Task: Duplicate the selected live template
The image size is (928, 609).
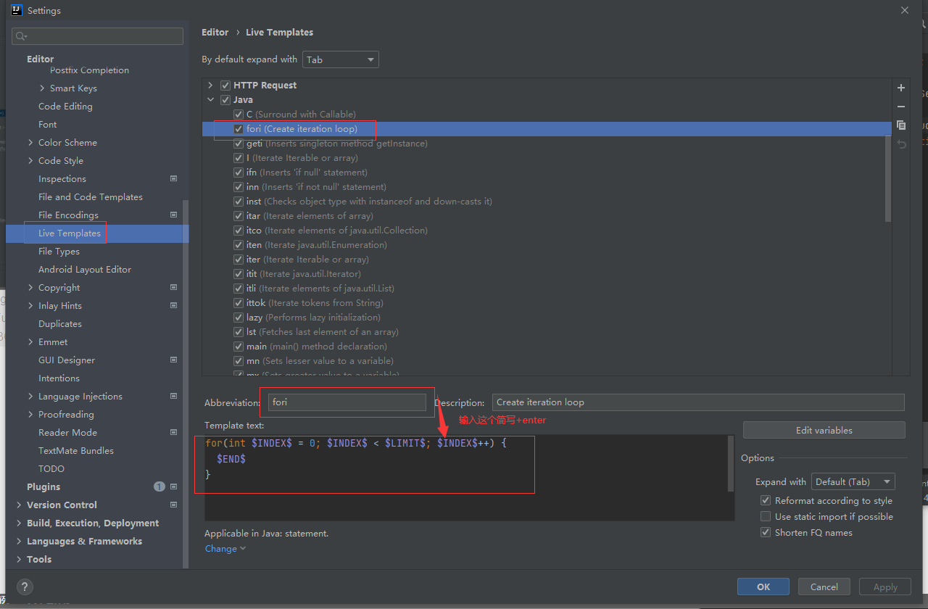Action: 901,125
